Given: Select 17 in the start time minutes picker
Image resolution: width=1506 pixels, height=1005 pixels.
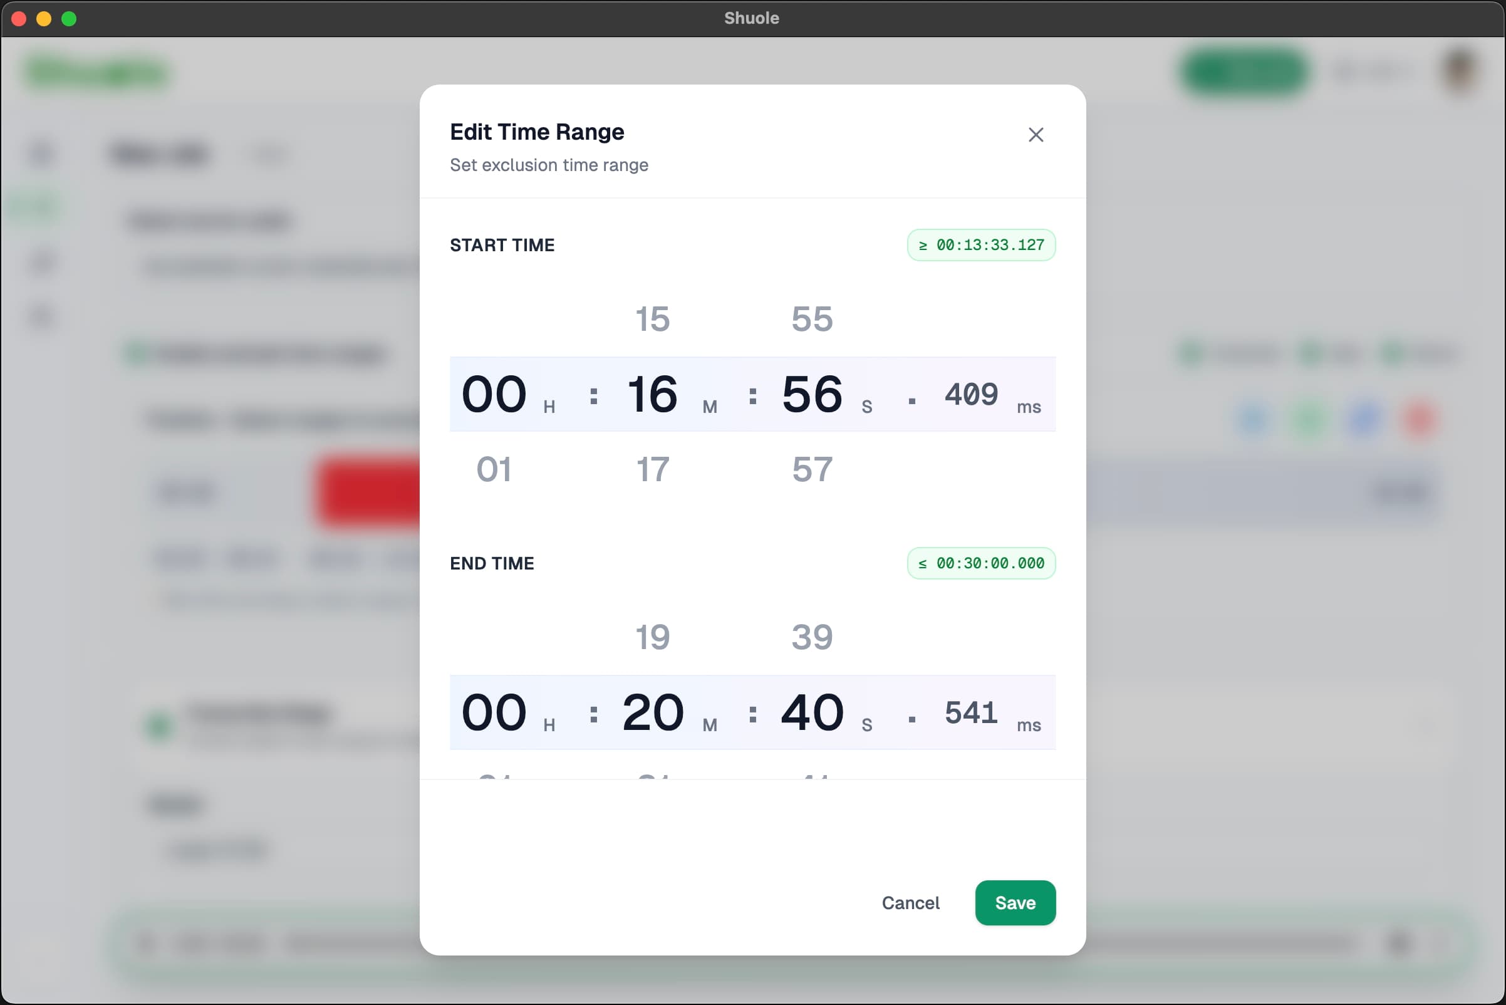Looking at the screenshot, I should coord(652,469).
